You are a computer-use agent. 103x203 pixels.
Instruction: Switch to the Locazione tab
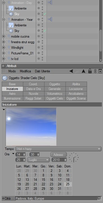click(x=76, y=89)
